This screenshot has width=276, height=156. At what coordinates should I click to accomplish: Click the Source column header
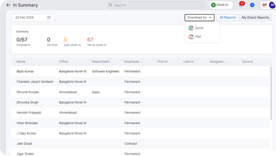point(247,62)
